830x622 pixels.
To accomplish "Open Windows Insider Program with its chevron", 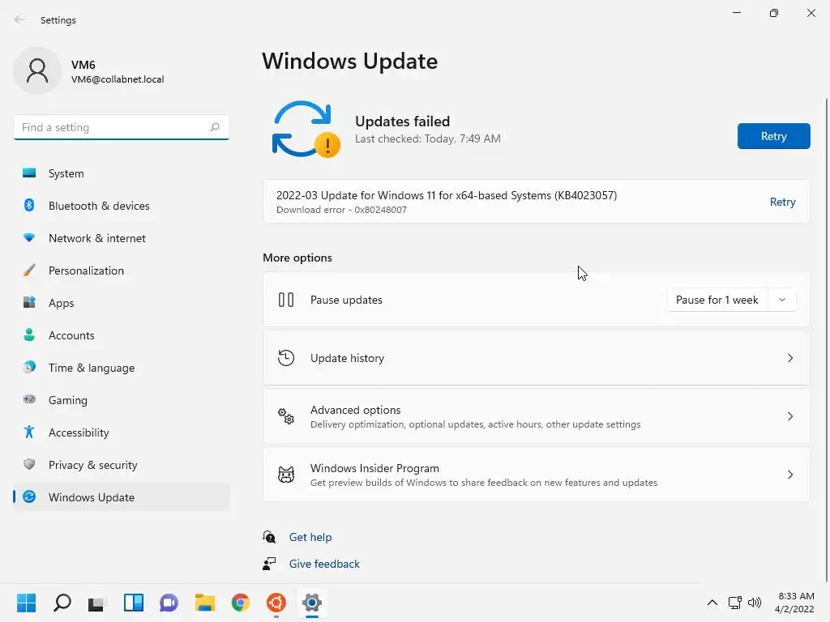I will coord(789,475).
